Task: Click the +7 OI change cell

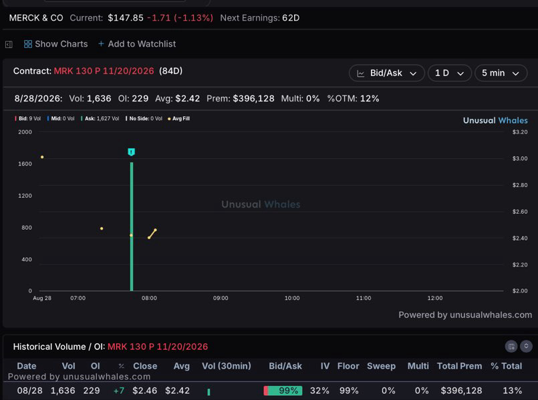Action: [119, 391]
